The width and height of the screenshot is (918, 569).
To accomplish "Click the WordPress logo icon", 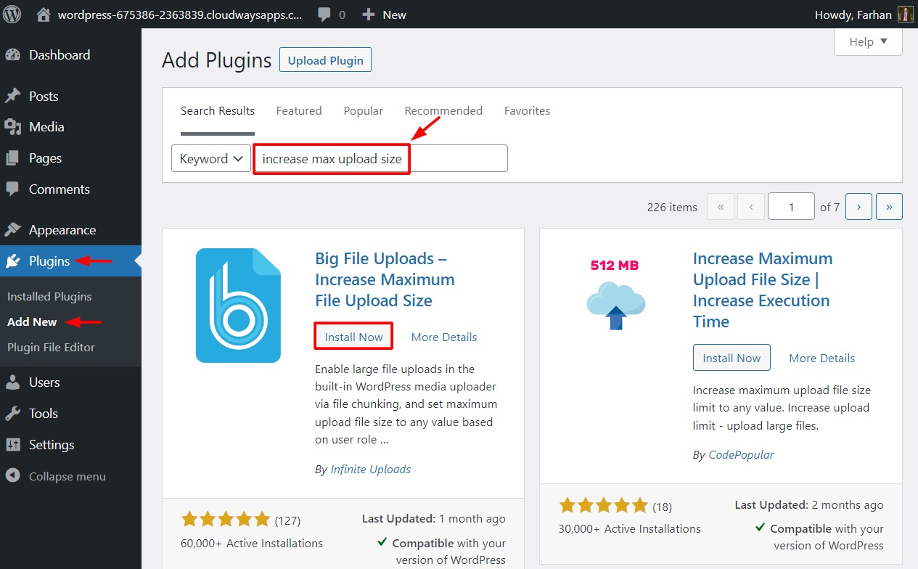I will click(x=13, y=15).
